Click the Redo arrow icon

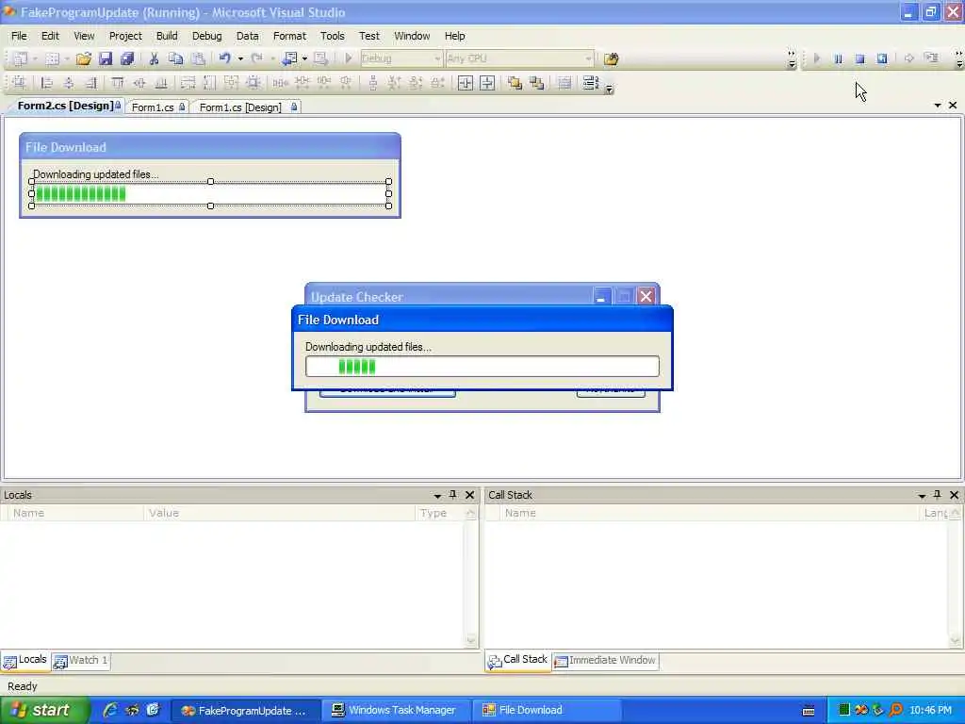pos(256,58)
